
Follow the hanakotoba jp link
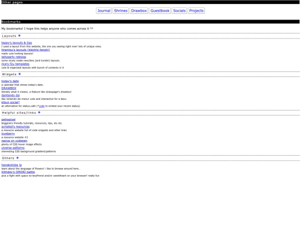tap(12, 165)
